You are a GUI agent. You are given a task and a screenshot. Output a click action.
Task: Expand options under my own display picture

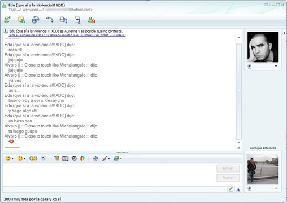(x=276, y=188)
